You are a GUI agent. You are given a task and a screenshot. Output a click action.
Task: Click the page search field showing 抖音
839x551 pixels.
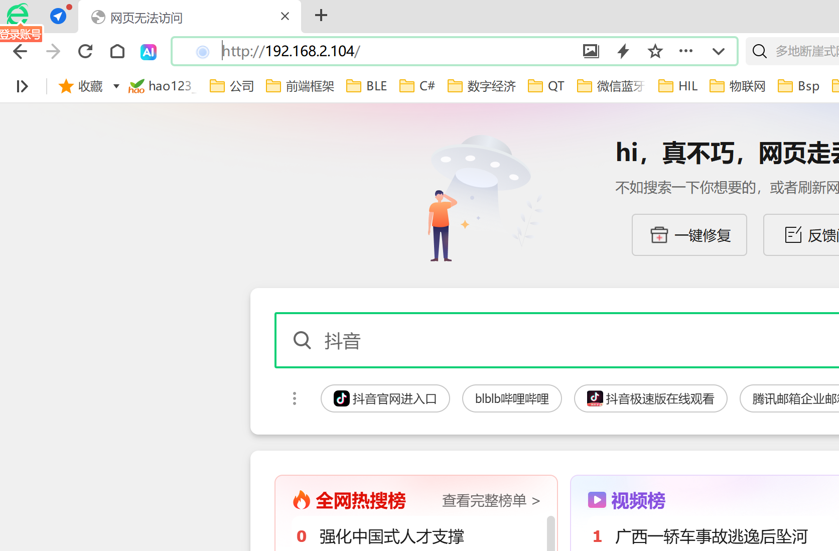557,340
